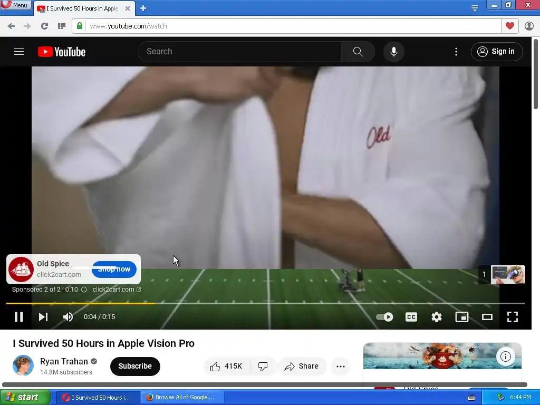Image resolution: width=540 pixels, height=405 pixels.
Task: Click the Old Spice banner ad image
Action: (442, 356)
